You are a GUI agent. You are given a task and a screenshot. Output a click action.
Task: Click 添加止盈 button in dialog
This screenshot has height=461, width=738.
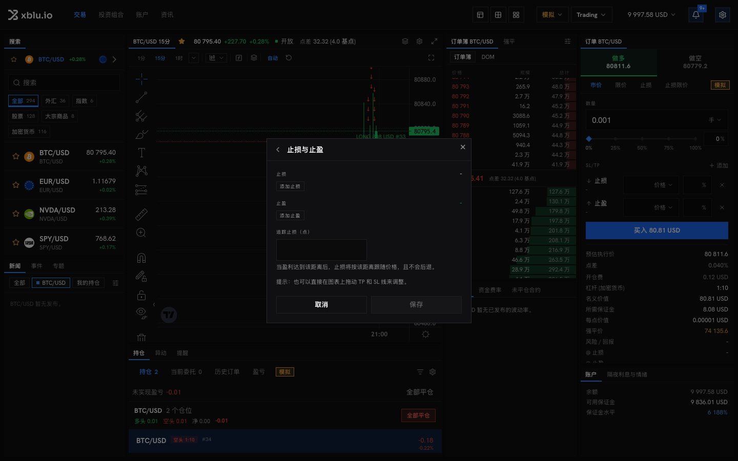290,216
